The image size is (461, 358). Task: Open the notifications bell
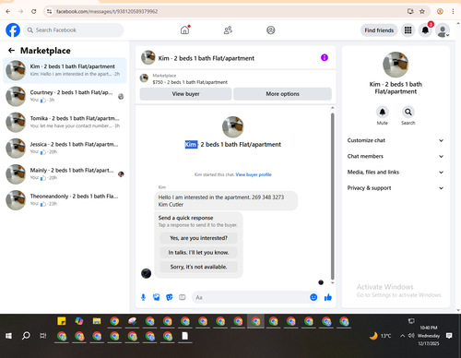pos(425,30)
